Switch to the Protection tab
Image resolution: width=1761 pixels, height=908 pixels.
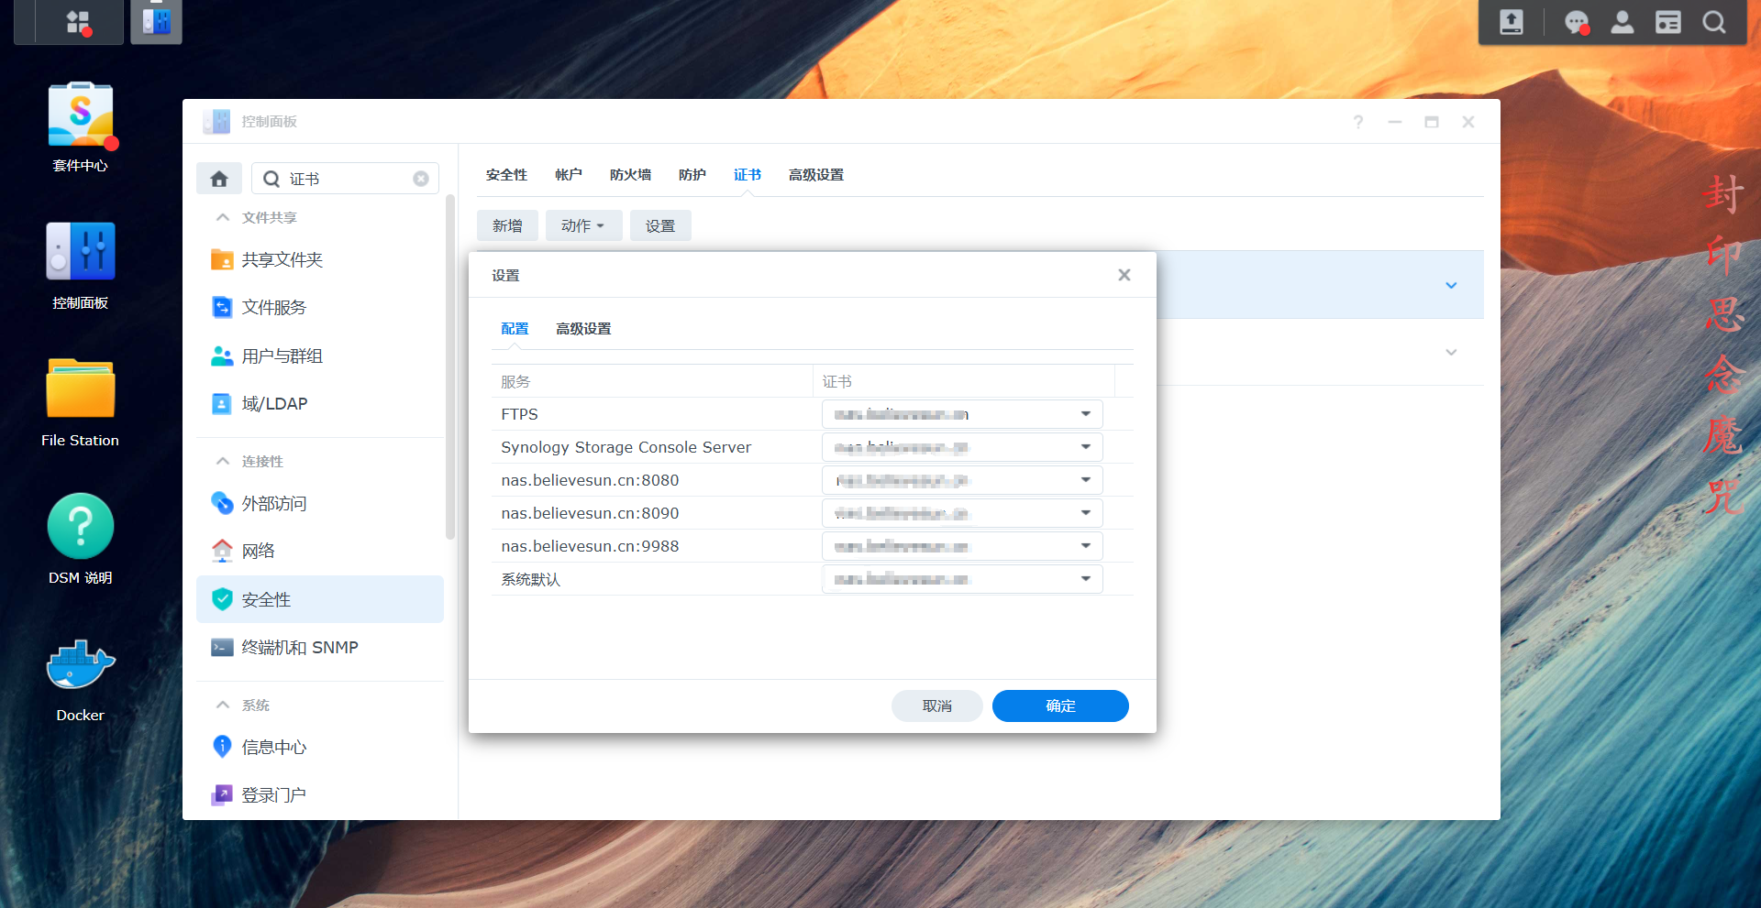point(692,175)
